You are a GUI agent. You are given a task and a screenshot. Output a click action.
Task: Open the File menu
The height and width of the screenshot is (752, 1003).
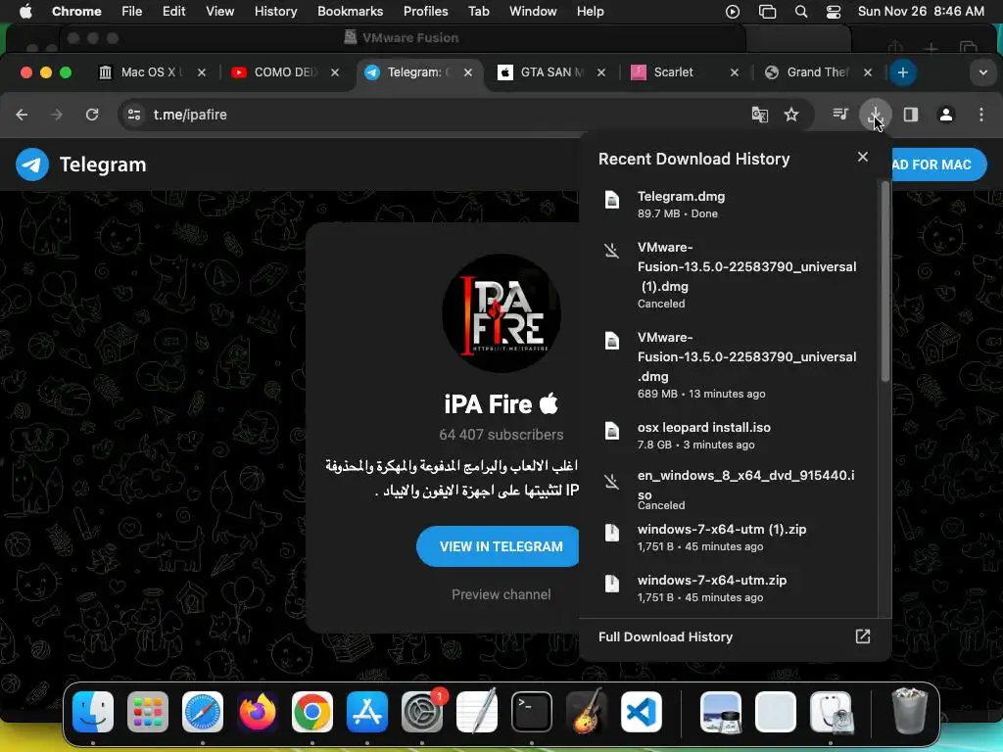coord(132,12)
